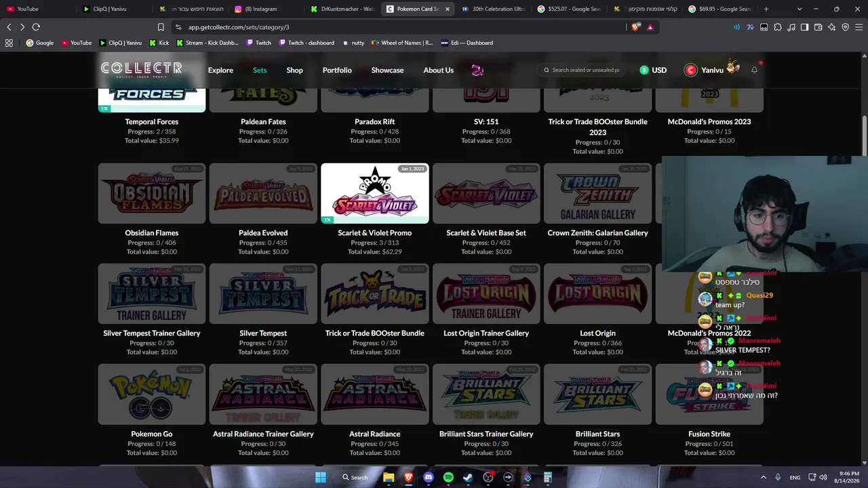This screenshot has width=868, height=488.
Task: Open the Brave Shields icon
Action: click(635, 27)
